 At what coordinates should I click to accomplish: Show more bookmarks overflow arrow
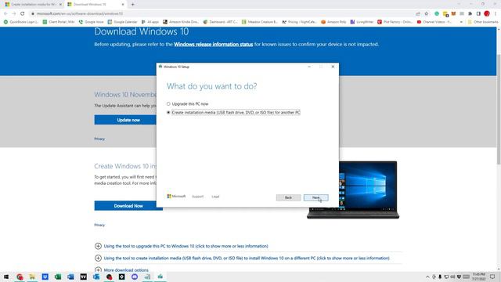pyautogui.click(x=461, y=22)
